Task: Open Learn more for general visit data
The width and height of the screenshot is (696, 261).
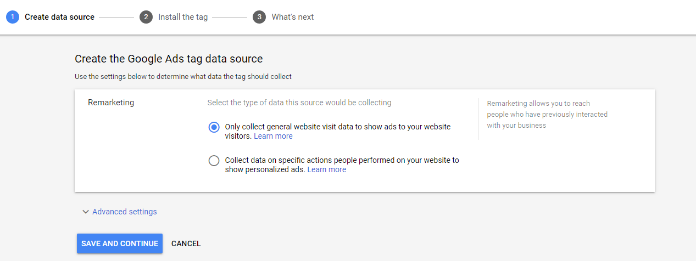Action: 273,136
